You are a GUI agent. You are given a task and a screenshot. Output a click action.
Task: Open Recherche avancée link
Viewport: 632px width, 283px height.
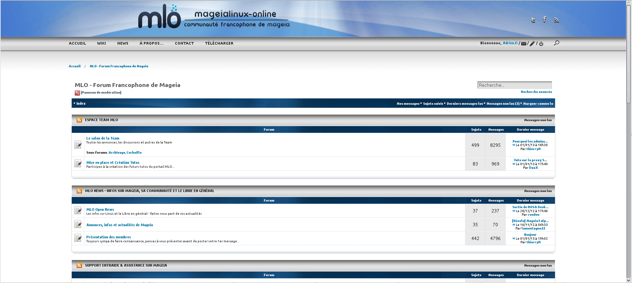click(536, 92)
